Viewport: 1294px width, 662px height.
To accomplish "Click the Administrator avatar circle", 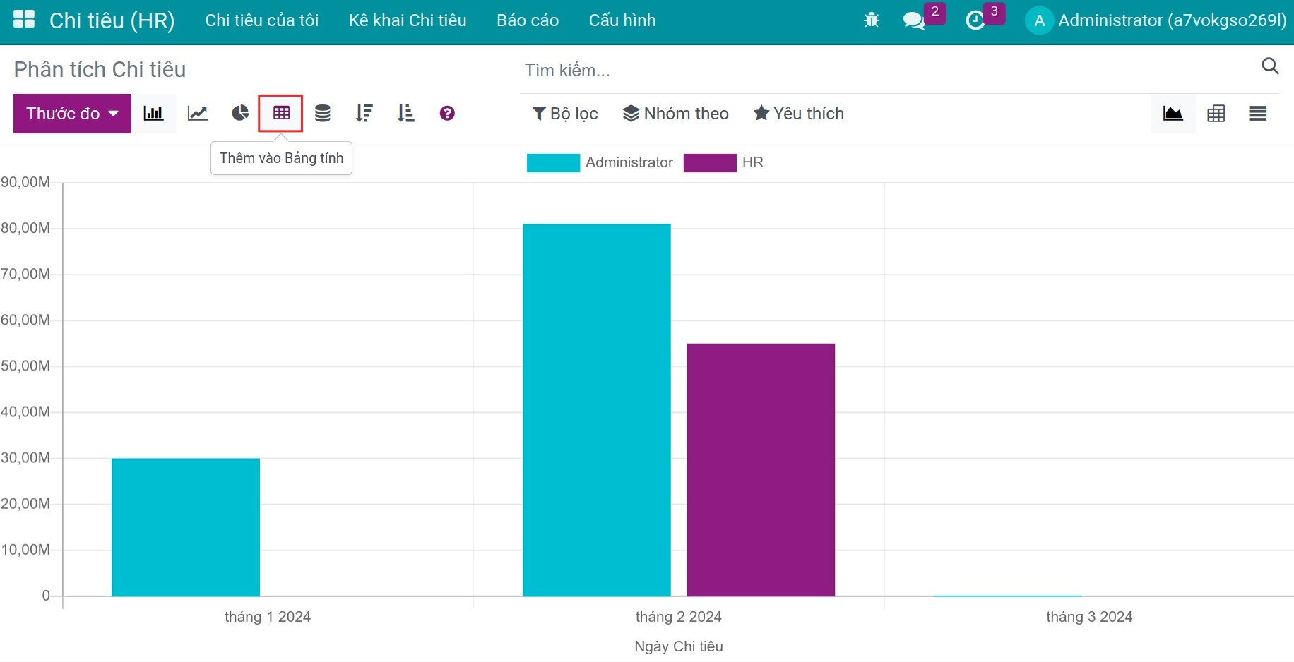I will tap(1039, 20).
